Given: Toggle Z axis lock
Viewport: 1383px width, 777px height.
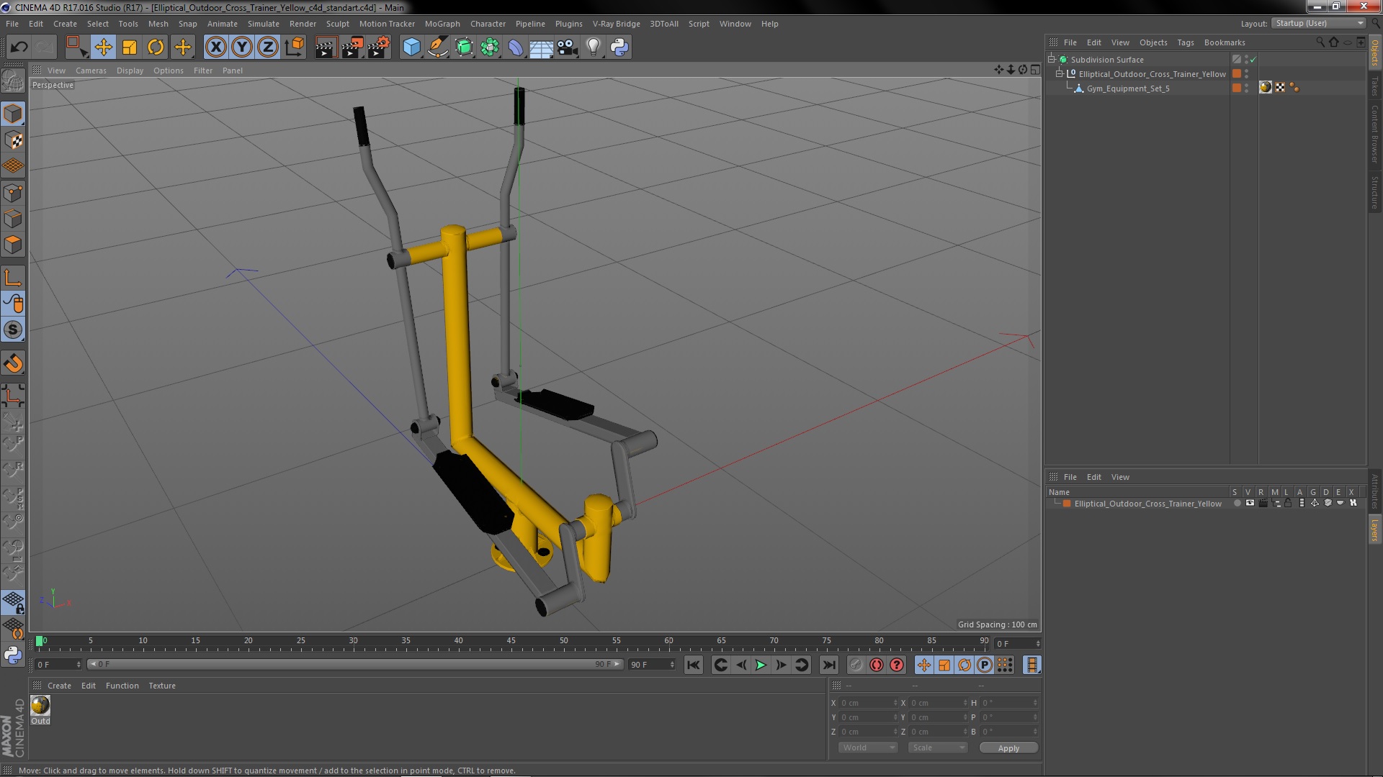Looking at the screenshot, I should [x=268, y=47].
